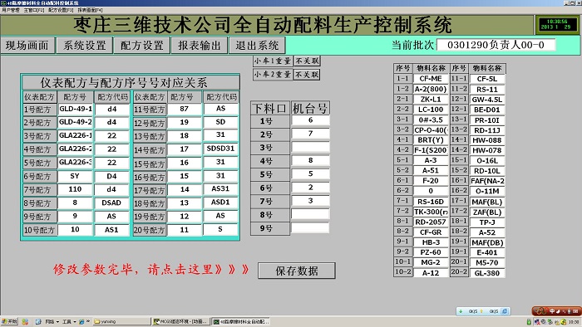Click 12号配方 code field SD
Screen dimensions: 582x327
220,122
